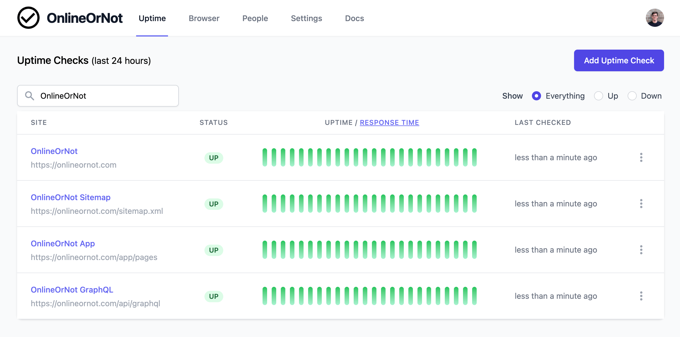The height and width of the screenshot is (337, 680).
Task: Open the user profile avatar
Action: point(655,18)
